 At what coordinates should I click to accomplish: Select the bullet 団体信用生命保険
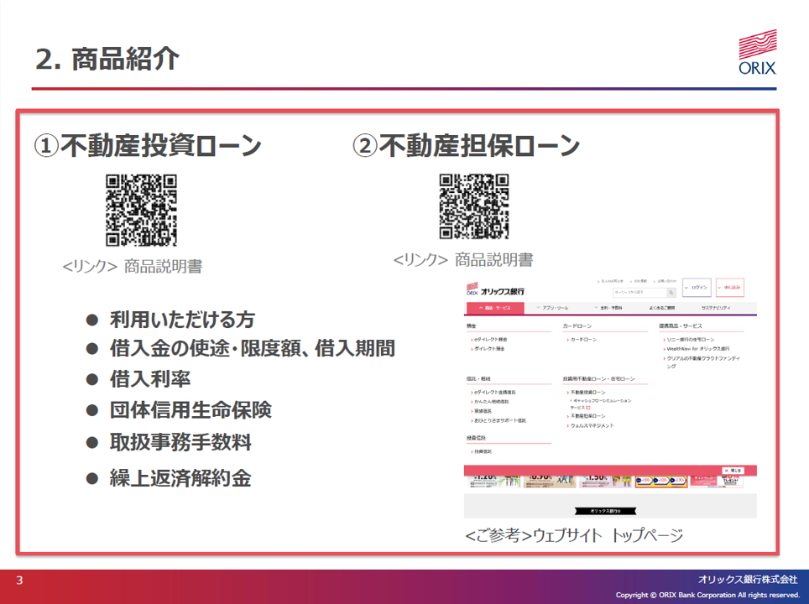[191, 410]
